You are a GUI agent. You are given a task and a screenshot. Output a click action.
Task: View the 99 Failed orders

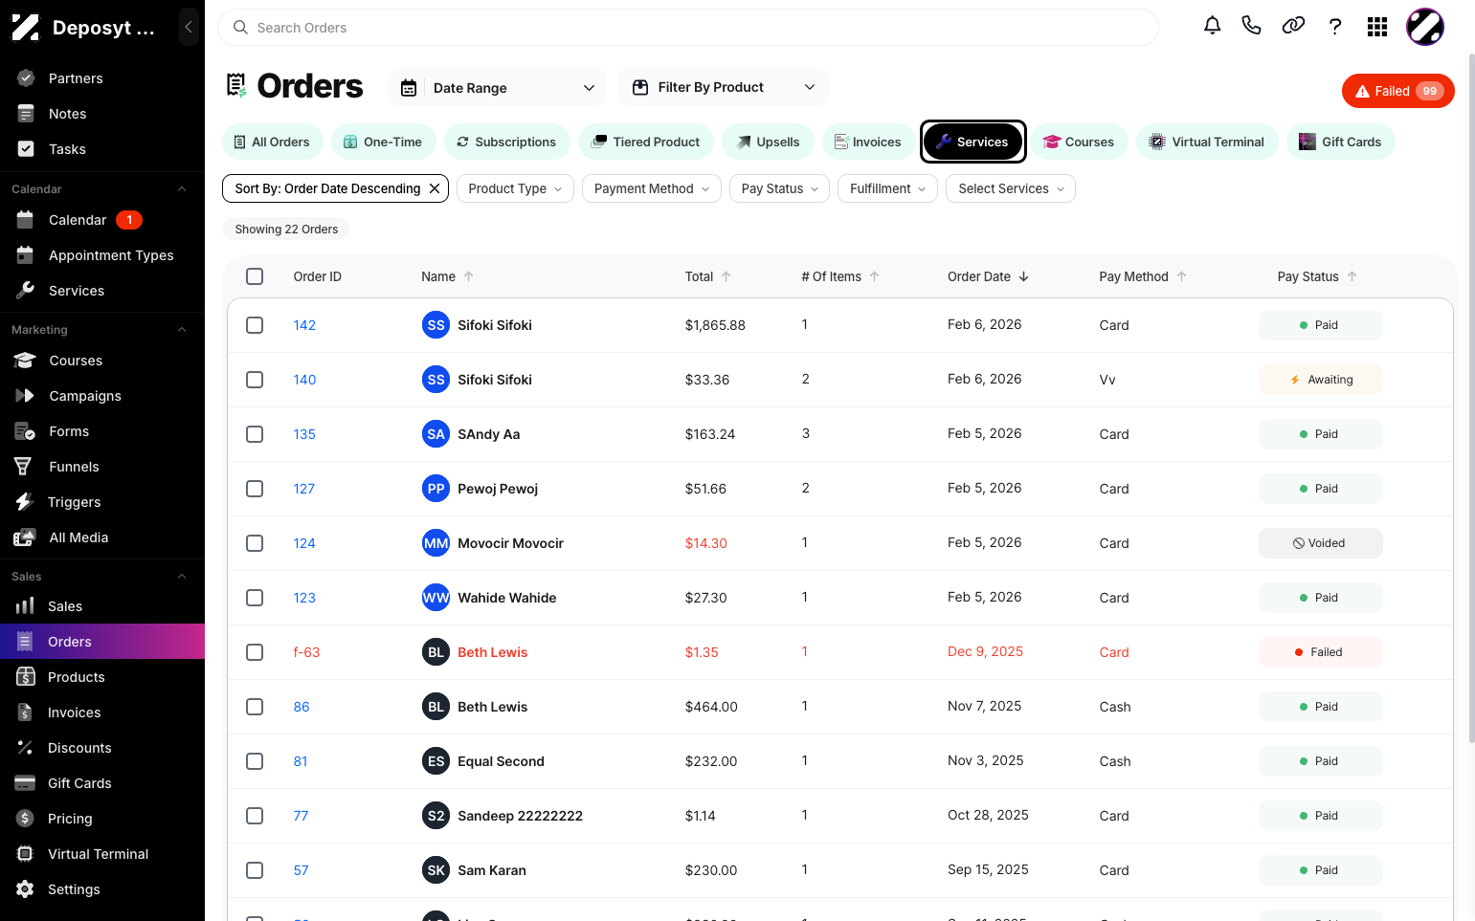(1398, 91)
